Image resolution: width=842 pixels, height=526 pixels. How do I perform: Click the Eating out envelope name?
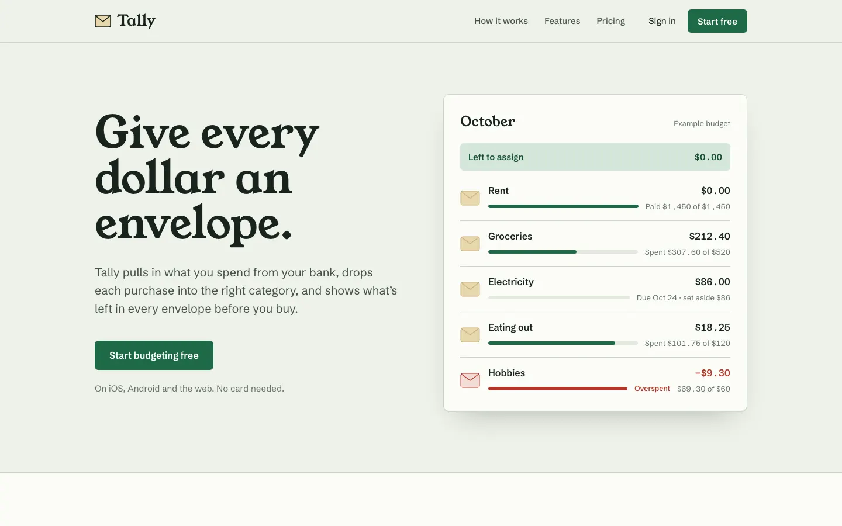tap(510, 328)
